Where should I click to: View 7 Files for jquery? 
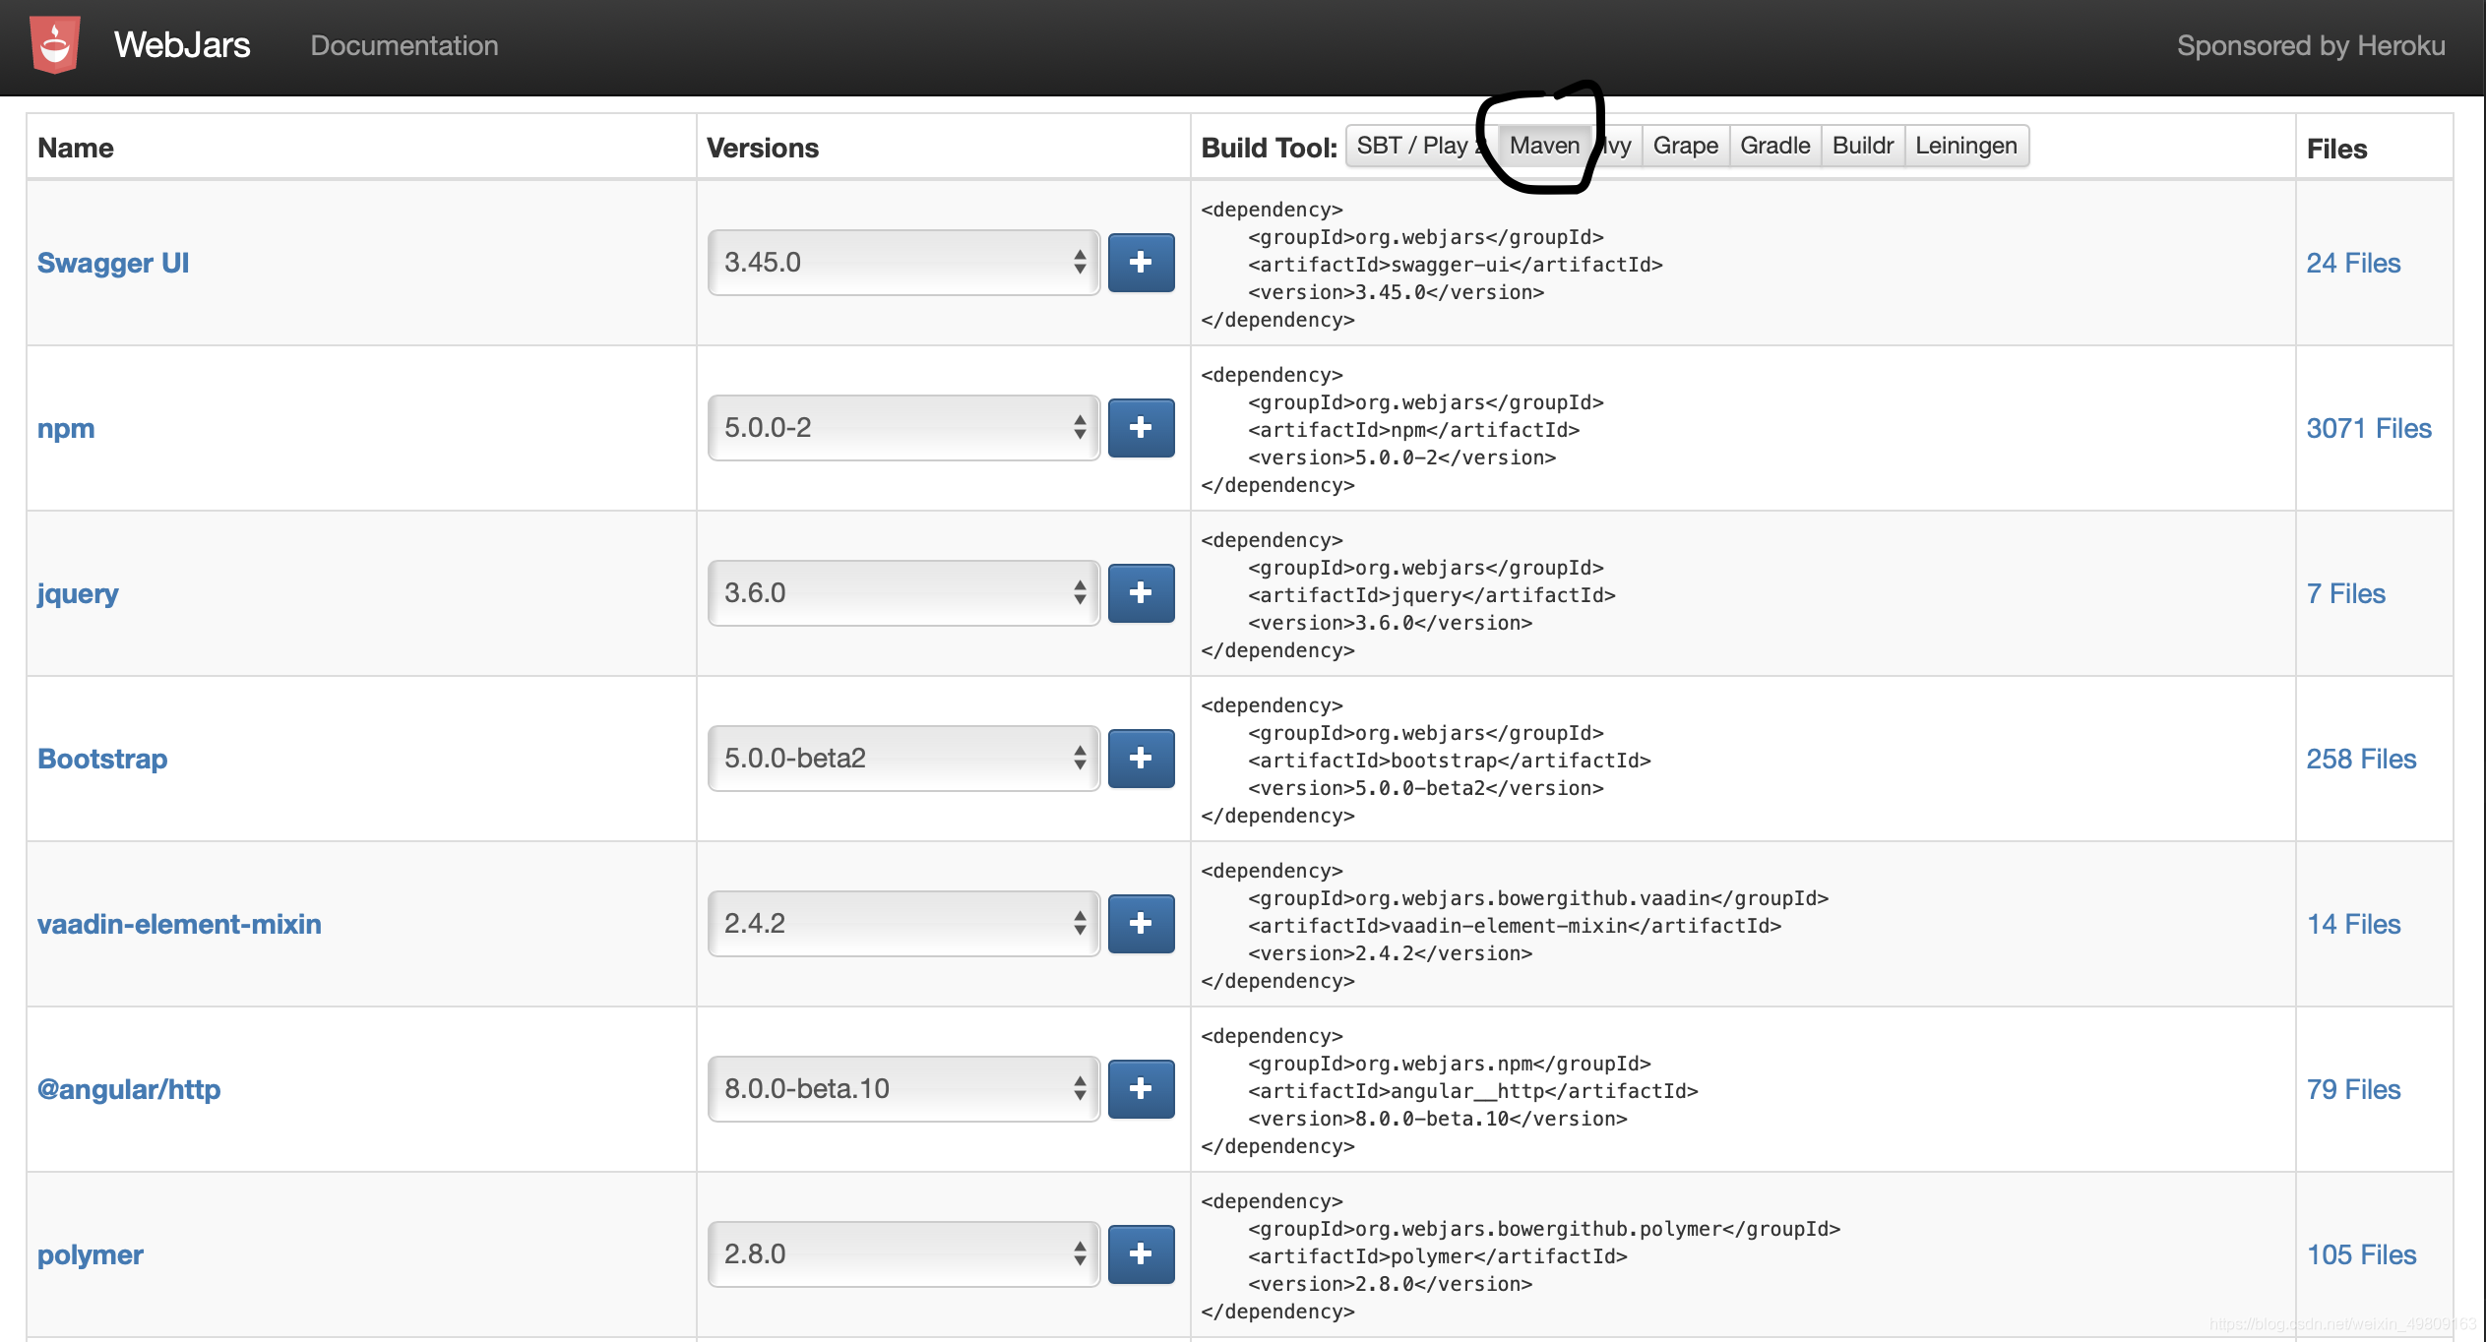(2346, 593)
